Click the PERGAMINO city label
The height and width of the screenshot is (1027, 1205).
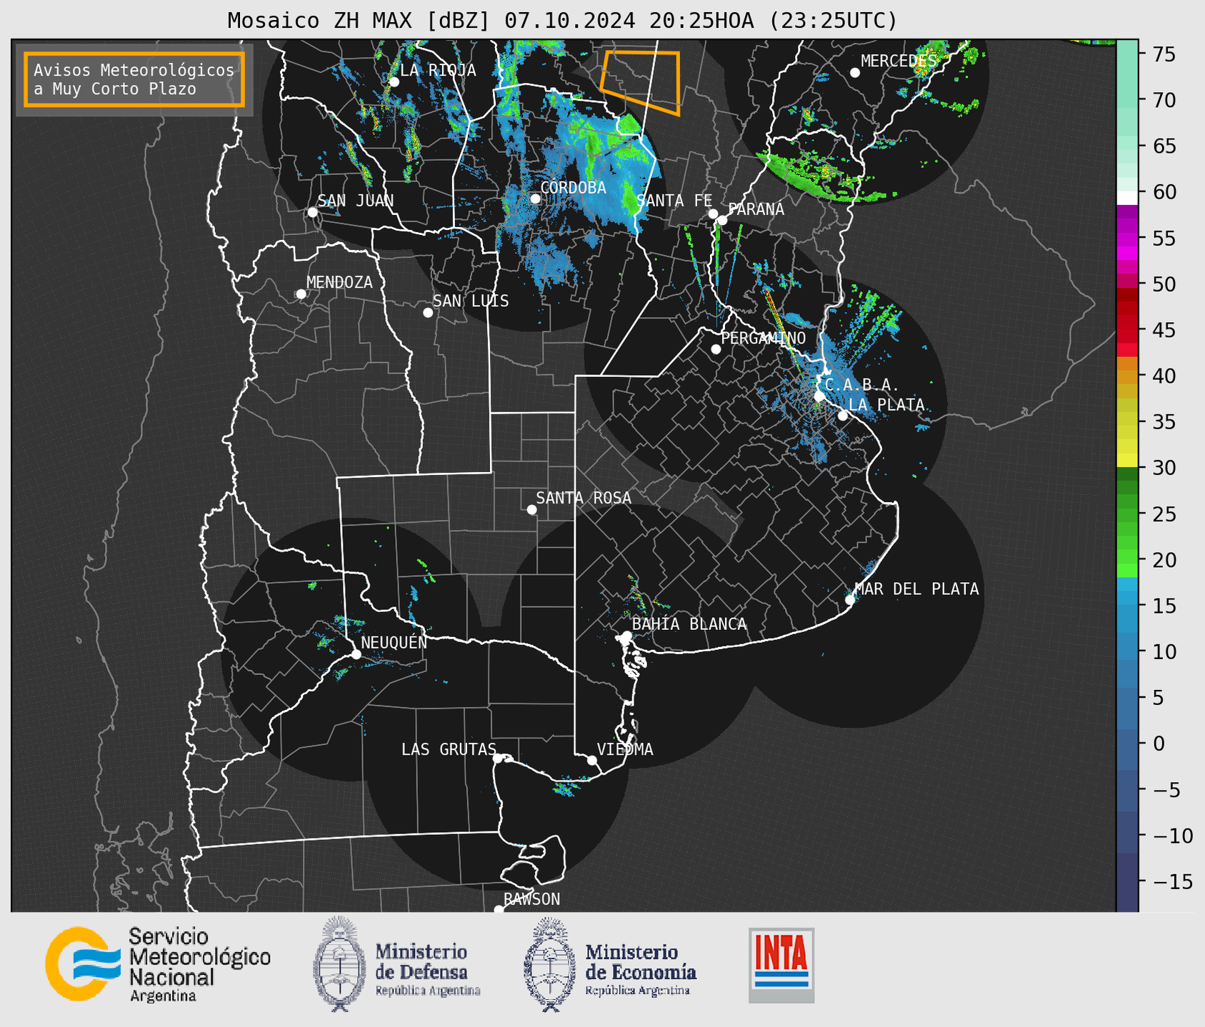click(x=763, y=338)
